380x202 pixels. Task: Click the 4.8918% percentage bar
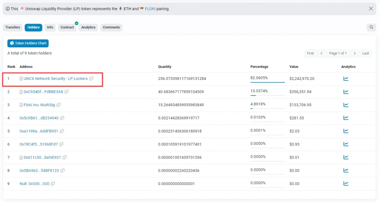268,108
